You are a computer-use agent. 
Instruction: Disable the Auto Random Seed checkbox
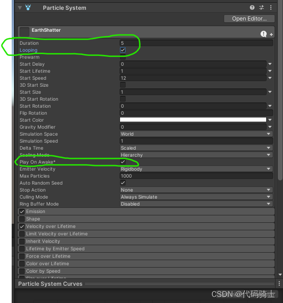123,183
